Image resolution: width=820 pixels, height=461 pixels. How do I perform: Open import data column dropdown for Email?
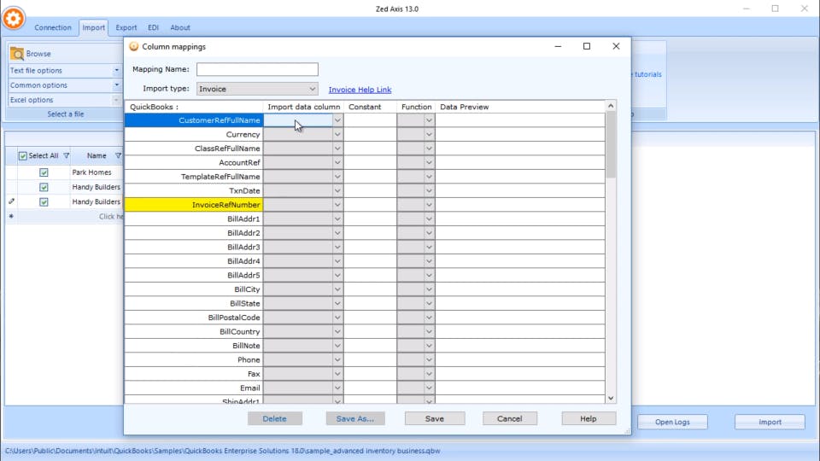337,388
